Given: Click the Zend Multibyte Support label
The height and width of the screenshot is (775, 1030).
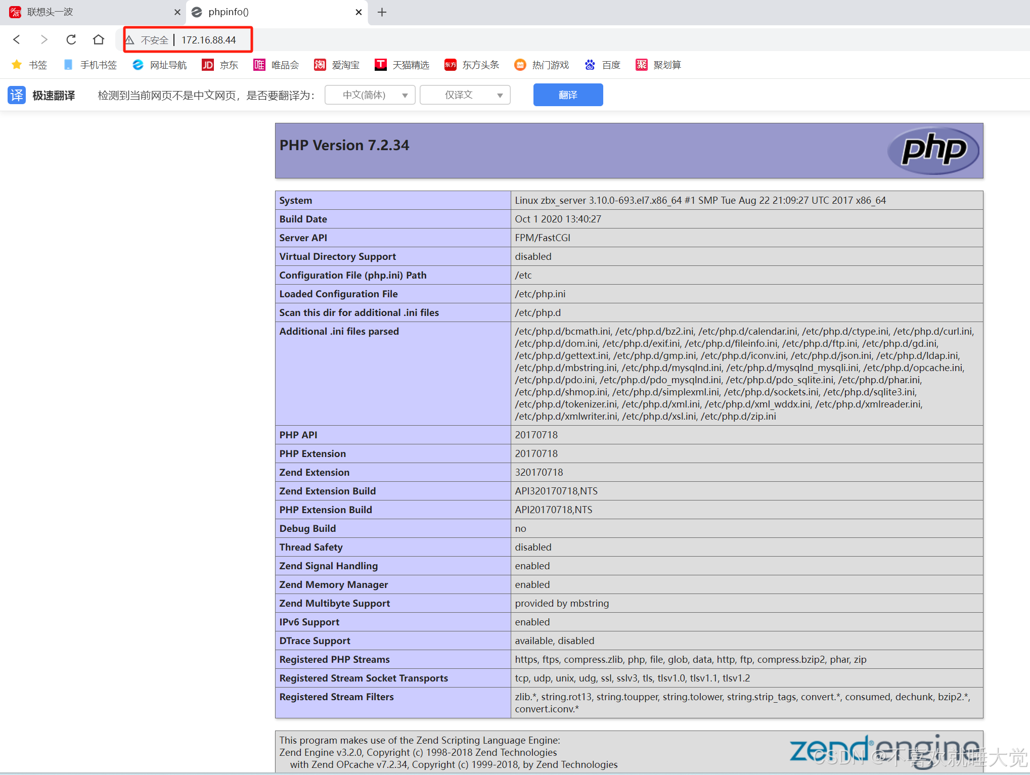Looking at the screenshot, I should click(334, 603).
